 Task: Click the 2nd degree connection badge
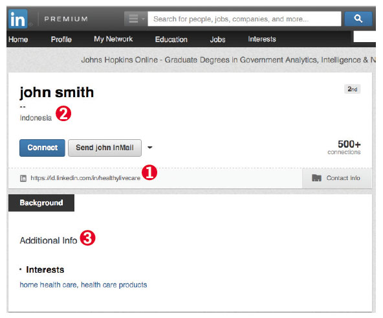352,89
